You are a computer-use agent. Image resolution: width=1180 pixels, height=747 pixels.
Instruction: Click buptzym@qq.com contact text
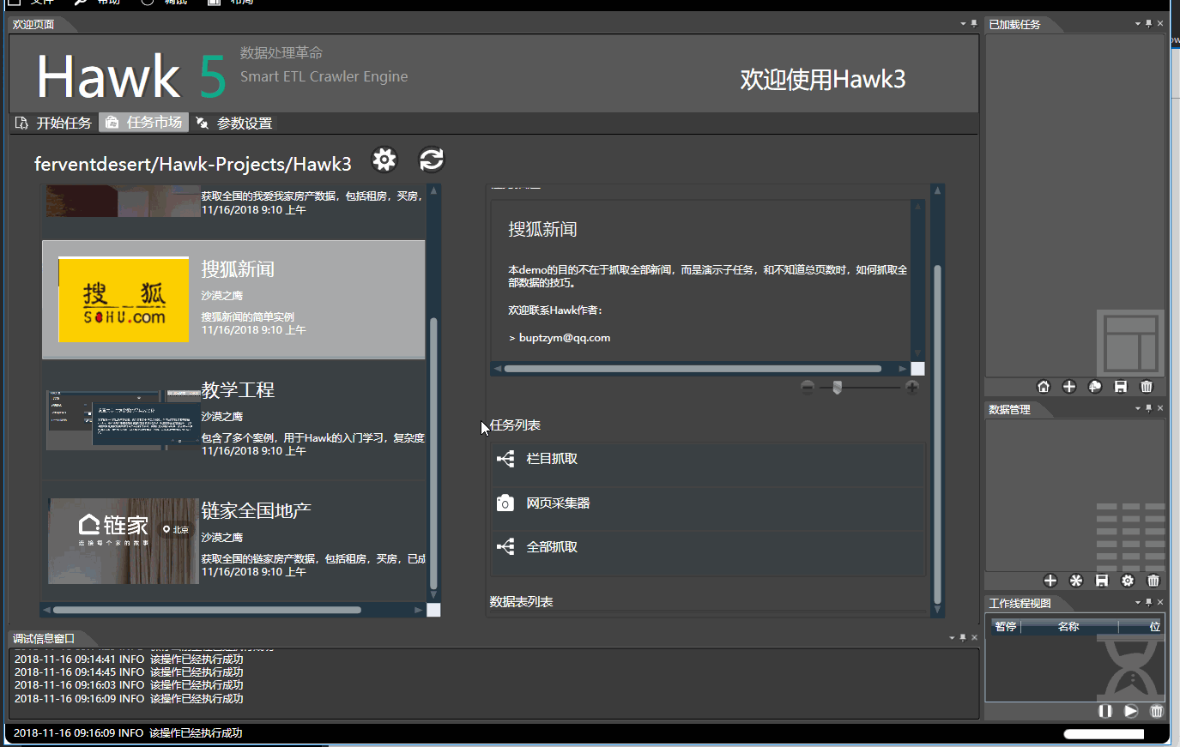coord(565,338)
